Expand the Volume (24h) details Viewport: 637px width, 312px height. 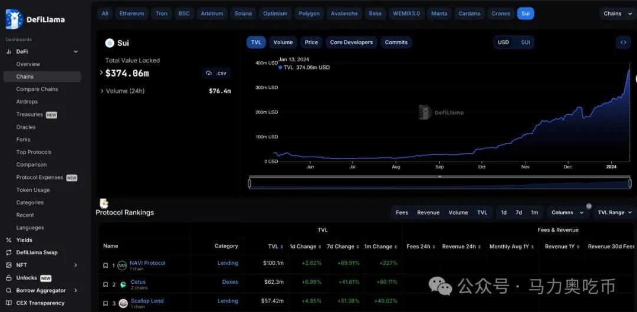[102, 91]
